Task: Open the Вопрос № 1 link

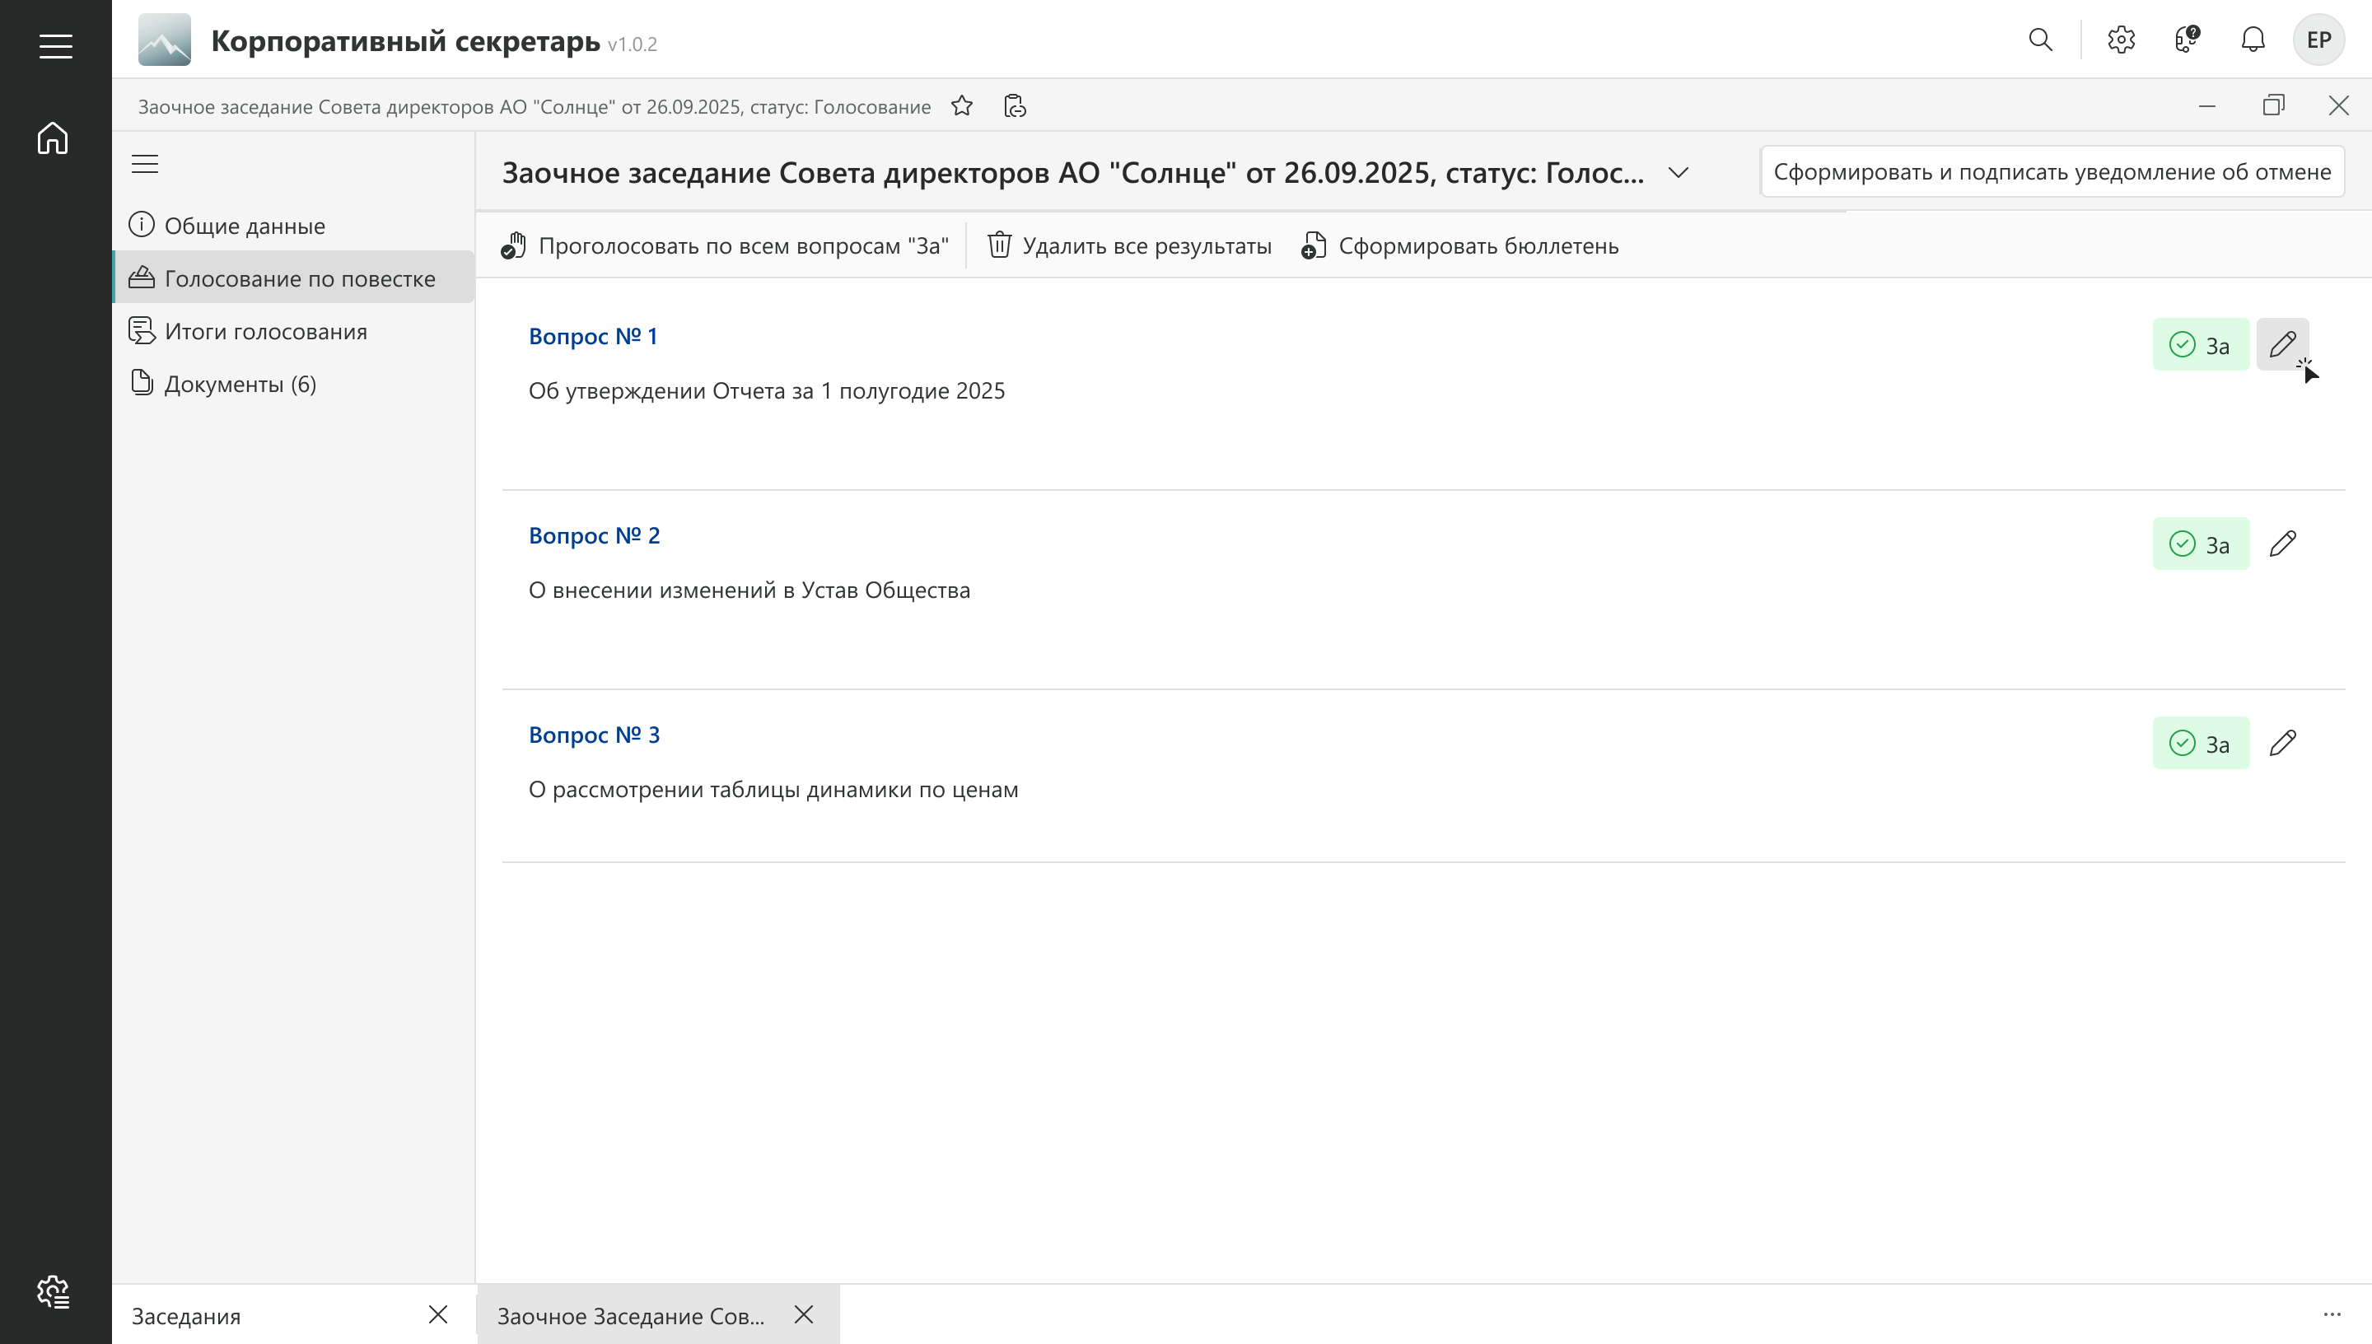Action: tap(592, 336)
